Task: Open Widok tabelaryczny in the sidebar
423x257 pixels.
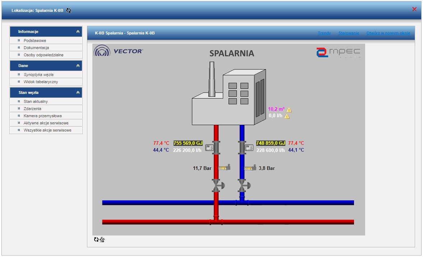Action: 41,82
